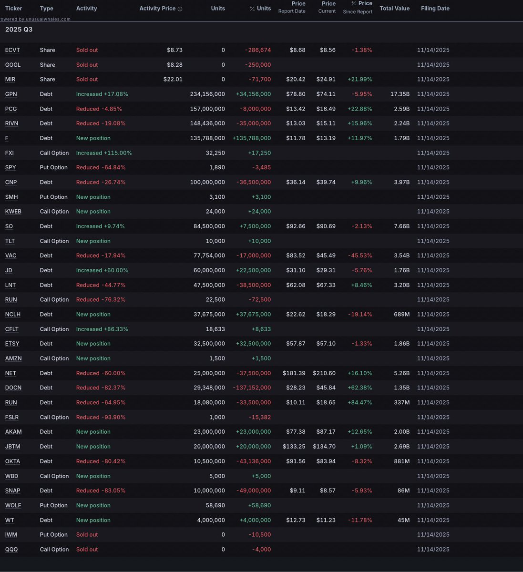This screenshot has width=523, height=572.
Task: Select the Increased +86.33% activity cell
Action: pos(102,329)
